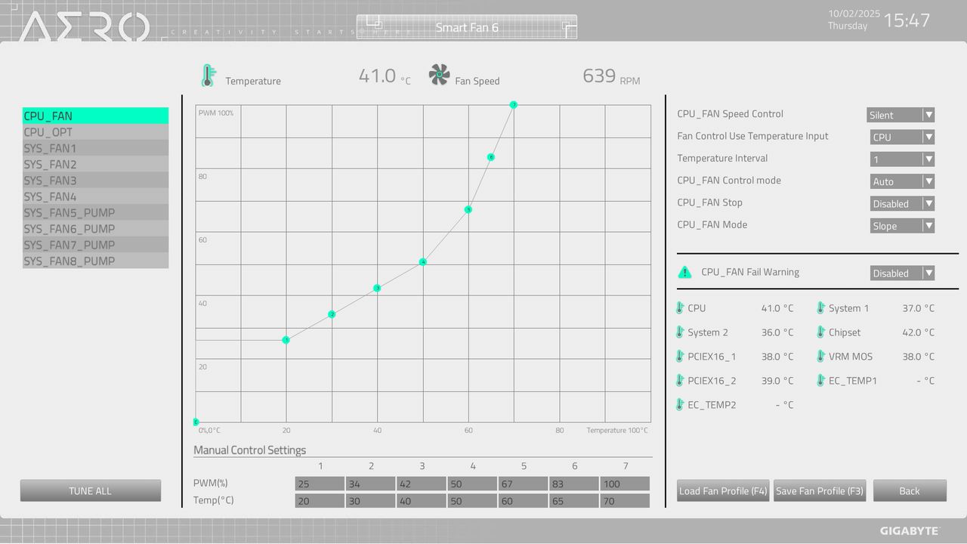Click the Back button
The image size is (967, 544).
pyautogui.click(x=910, y=490)
